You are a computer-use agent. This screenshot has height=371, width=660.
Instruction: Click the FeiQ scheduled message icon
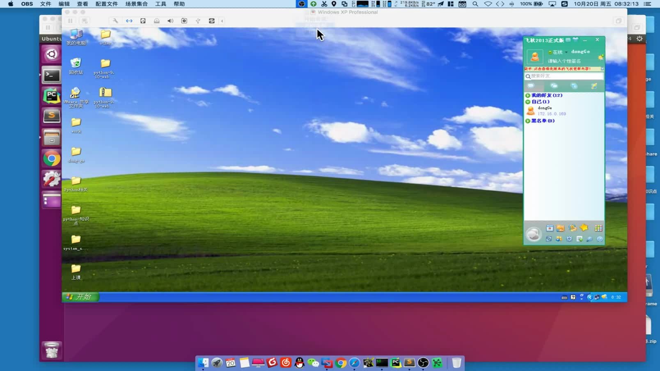(579, 239)
